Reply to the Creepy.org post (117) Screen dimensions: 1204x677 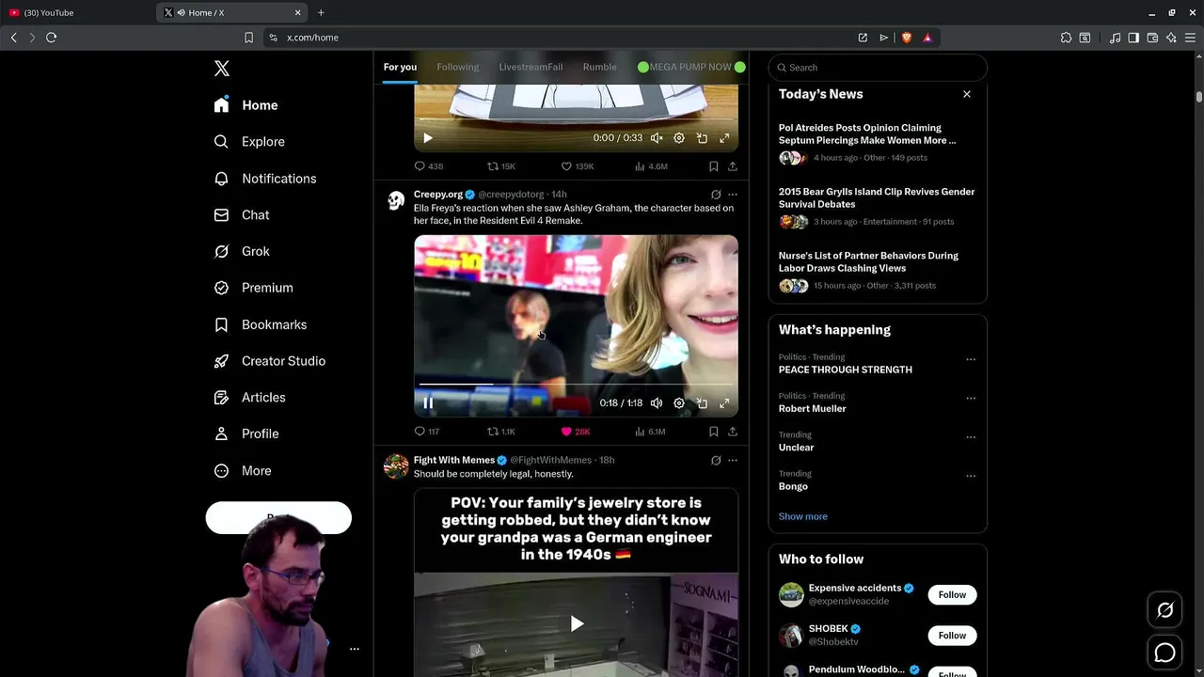point(427,432)
